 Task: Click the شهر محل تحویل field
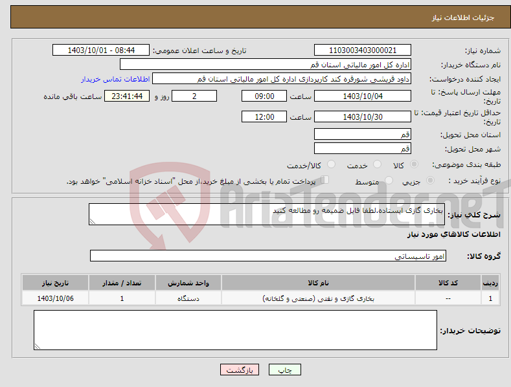click(x=363, y=149)
